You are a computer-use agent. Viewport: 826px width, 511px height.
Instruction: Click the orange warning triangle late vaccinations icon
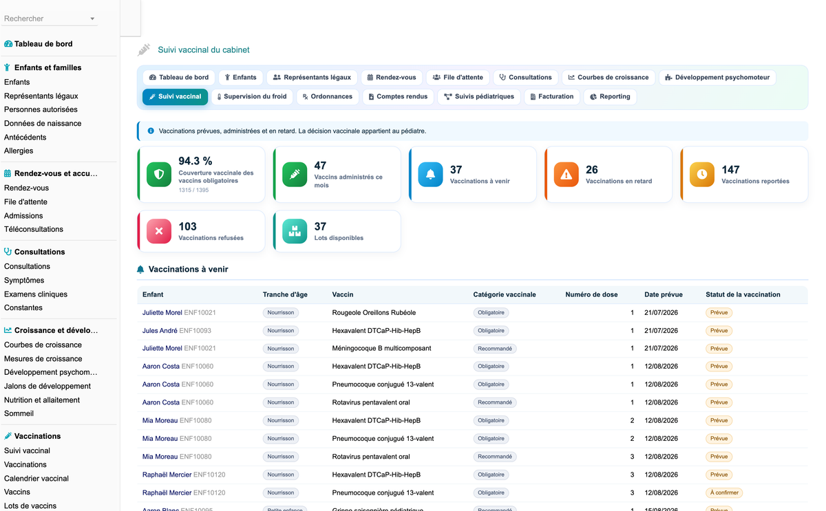566,175
